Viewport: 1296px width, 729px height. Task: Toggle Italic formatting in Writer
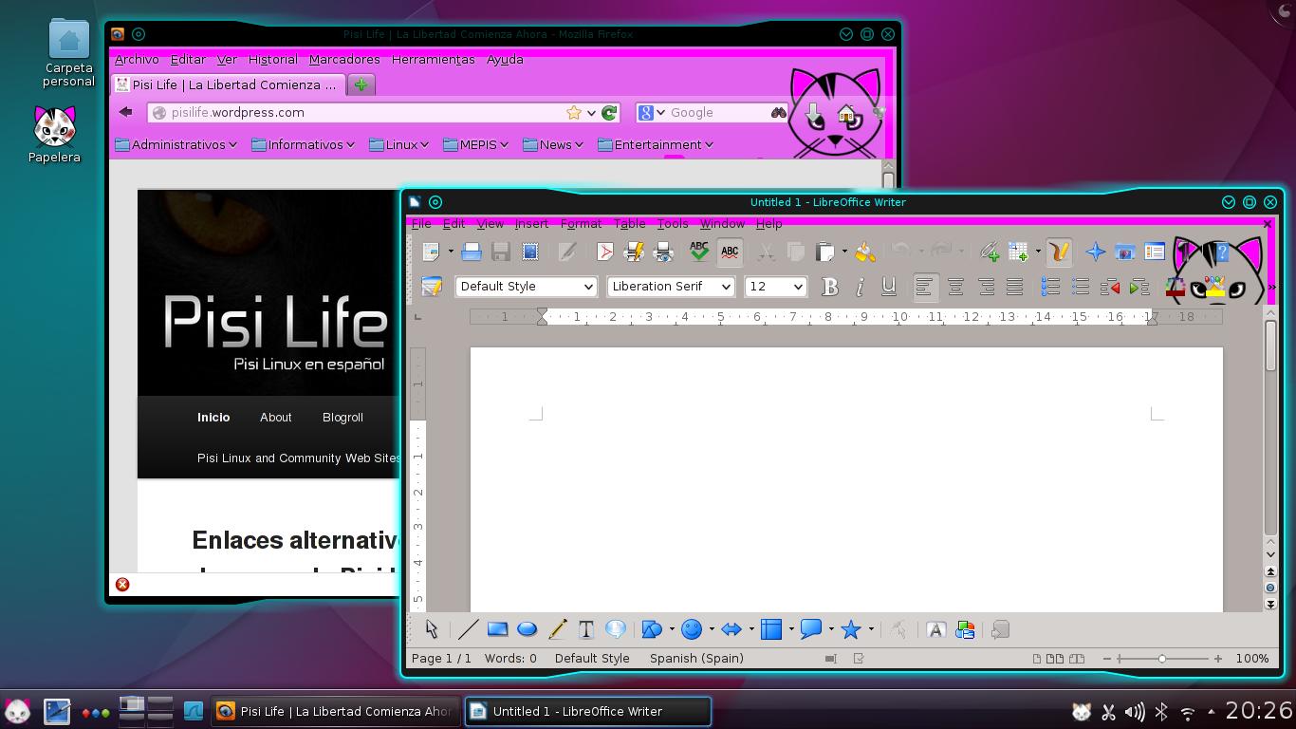coord(859,287)
